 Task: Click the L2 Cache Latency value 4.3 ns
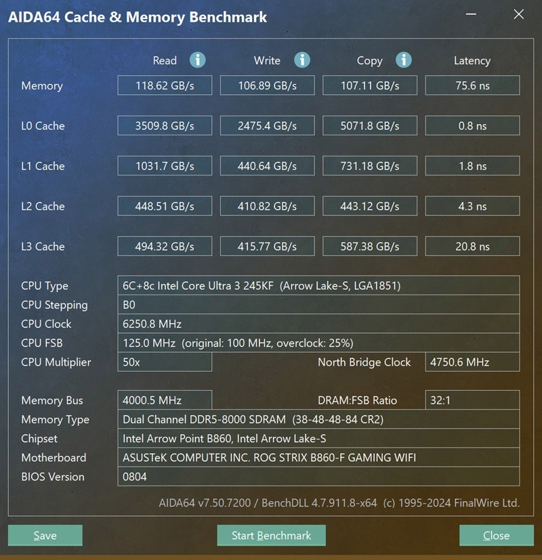coord(472,205)
